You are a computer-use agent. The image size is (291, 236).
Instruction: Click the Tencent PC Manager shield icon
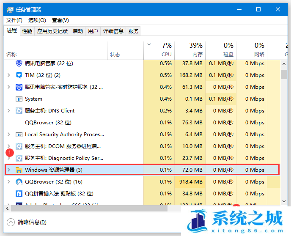click(19, 63)
